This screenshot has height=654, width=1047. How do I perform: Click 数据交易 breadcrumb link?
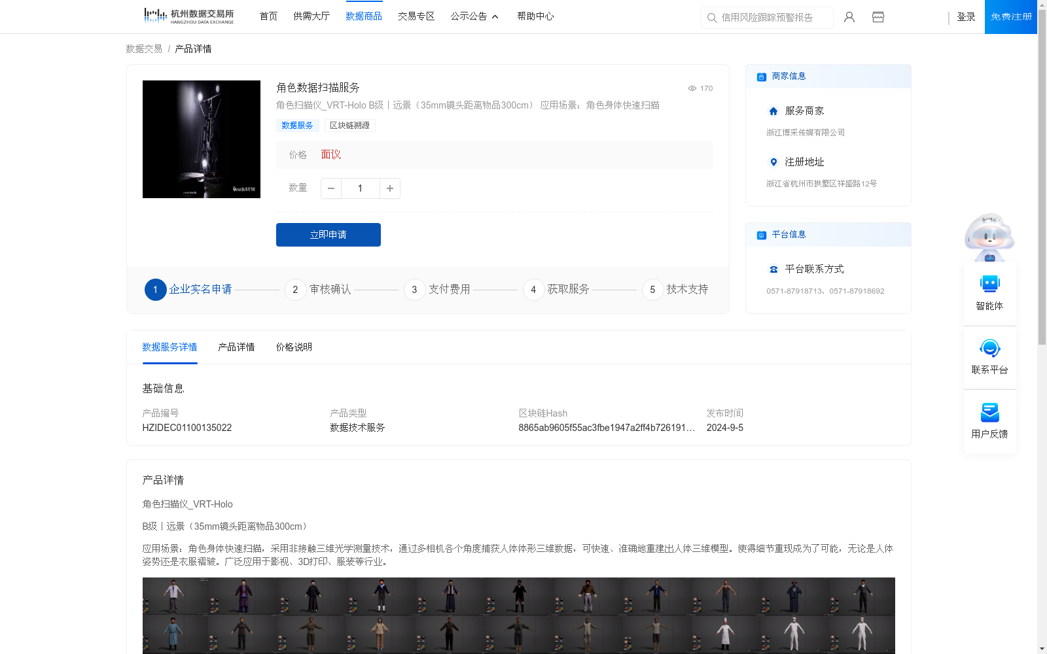[144, 49]
